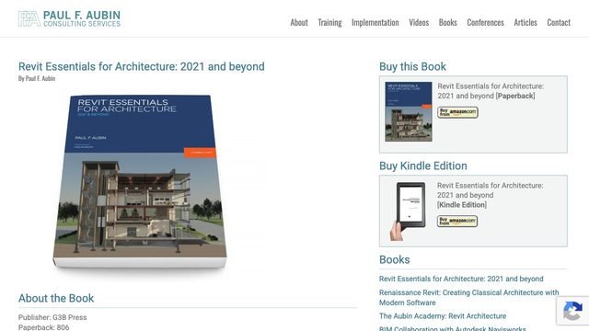Navigate to Books in the top menu

[x=448, y=22]
